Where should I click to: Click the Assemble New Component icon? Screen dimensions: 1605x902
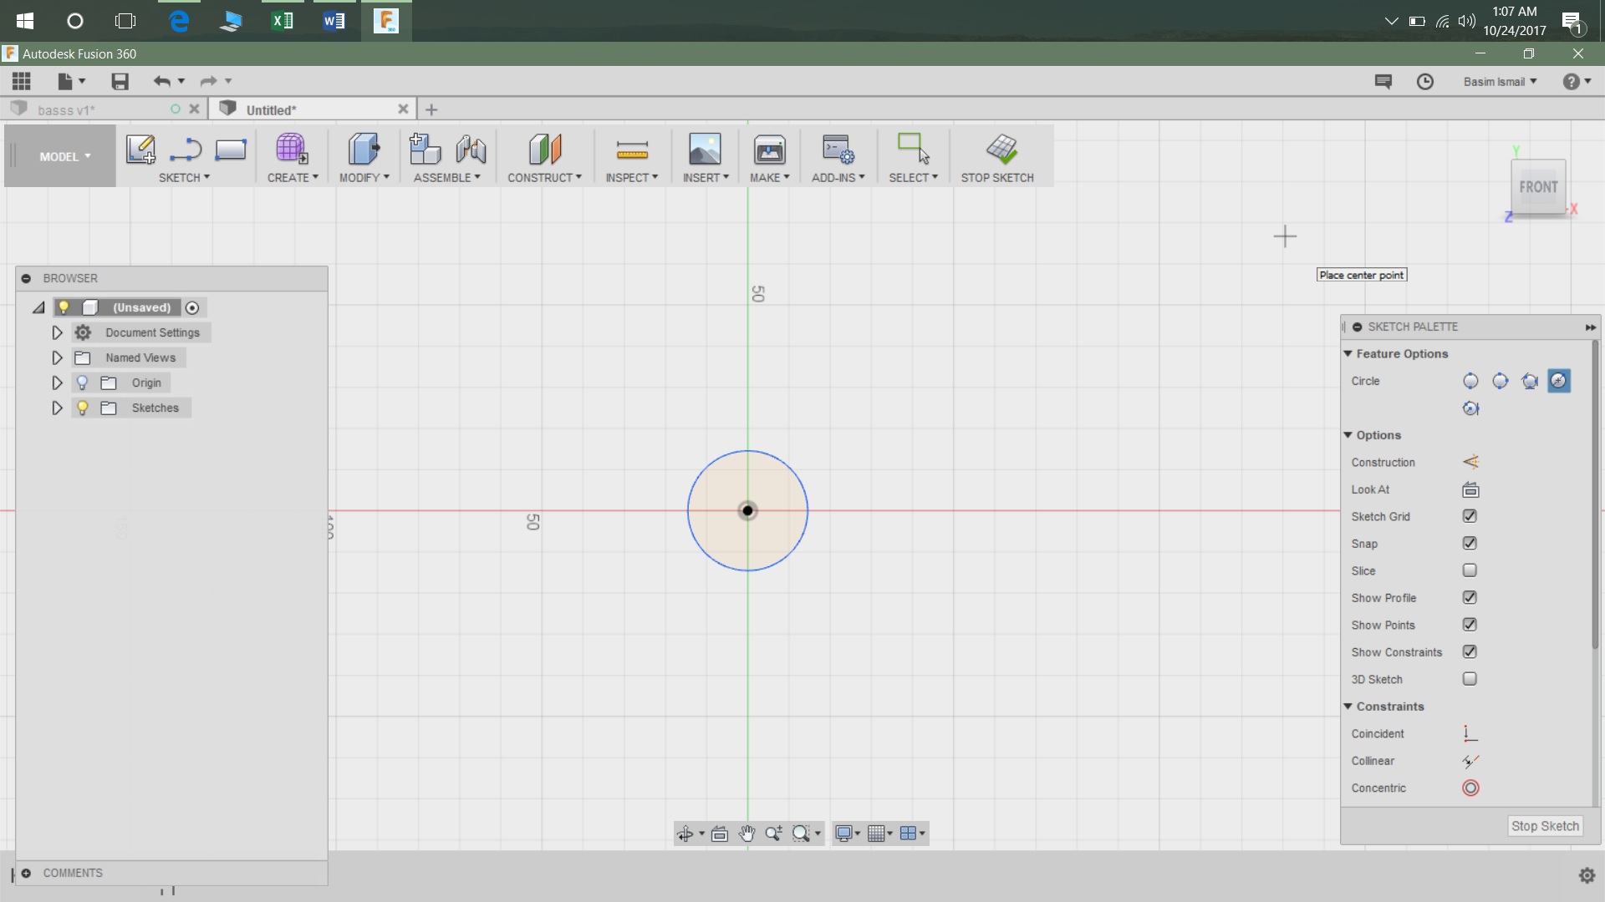pyautogui.click(x=425, y=149)
